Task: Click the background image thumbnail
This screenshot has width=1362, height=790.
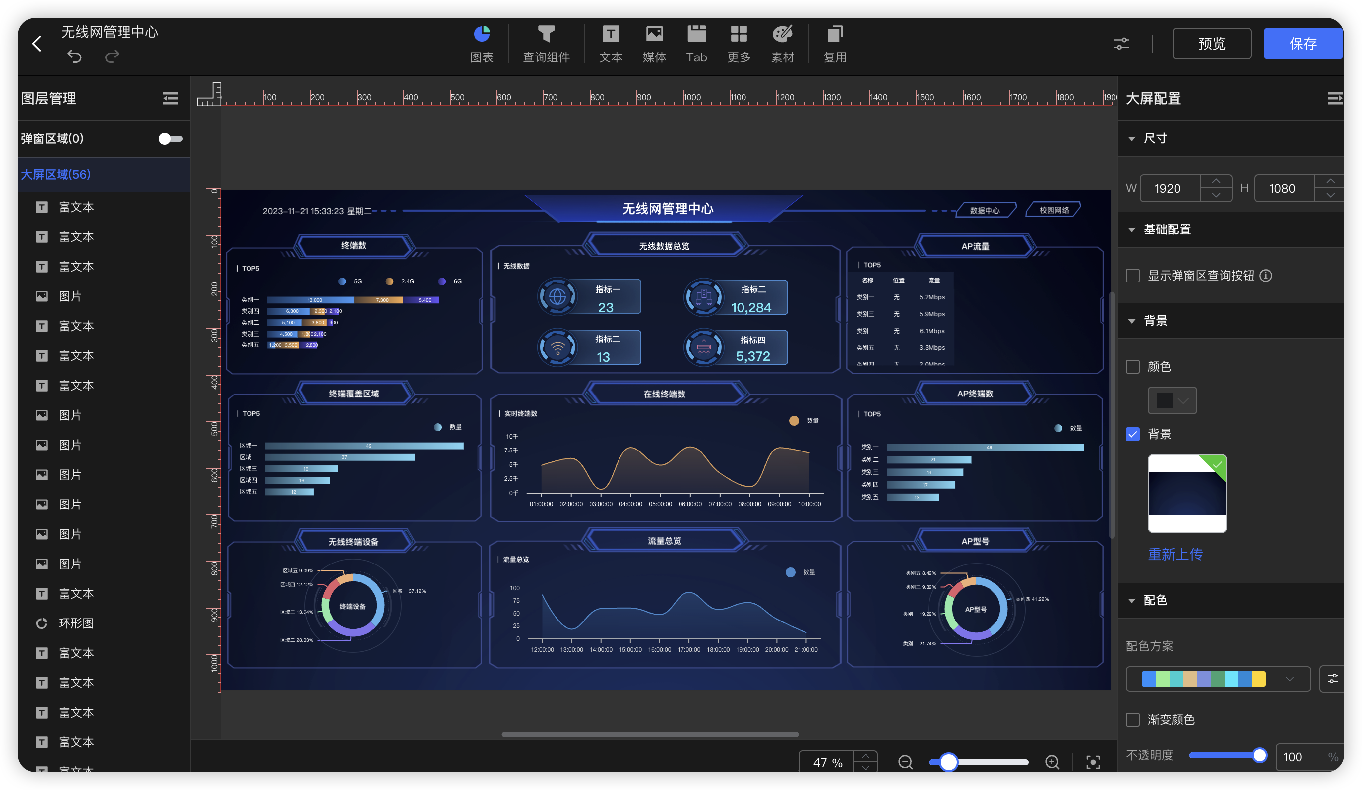Action: click(1187, 494)
